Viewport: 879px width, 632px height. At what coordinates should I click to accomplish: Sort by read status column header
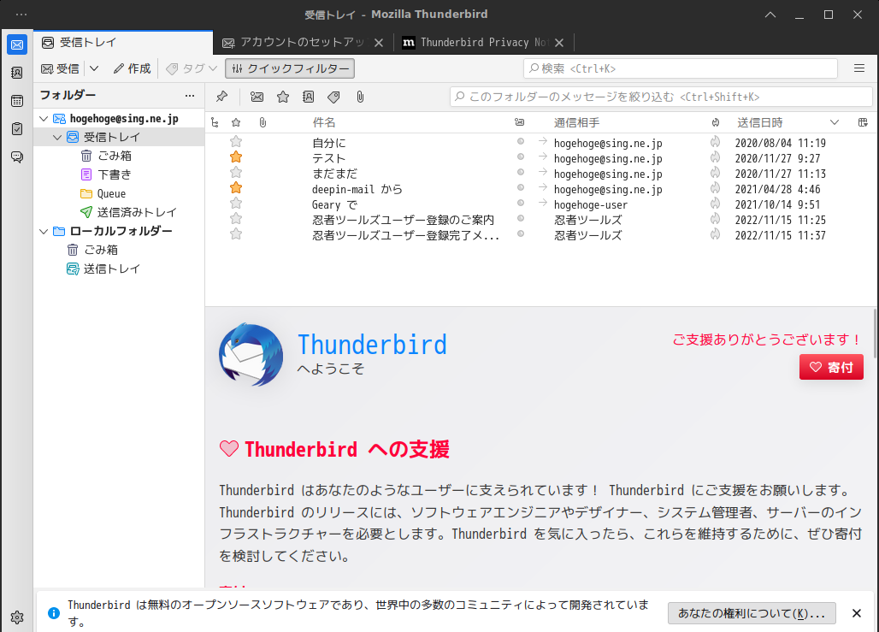[520, 122]
